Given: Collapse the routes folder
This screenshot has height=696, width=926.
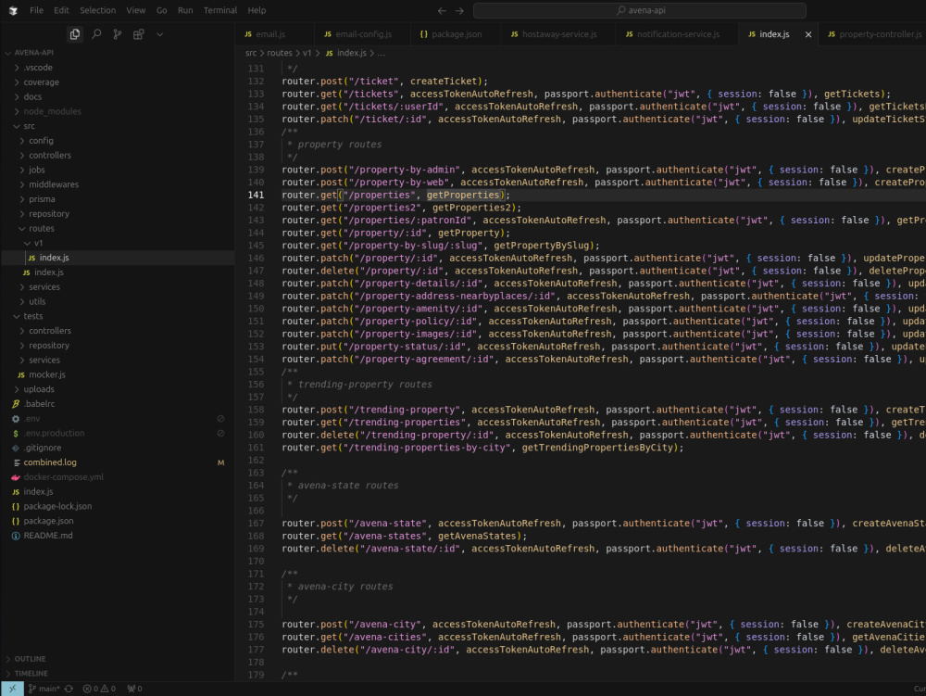Looking at the screenshot, I should (x=119, y=228).
